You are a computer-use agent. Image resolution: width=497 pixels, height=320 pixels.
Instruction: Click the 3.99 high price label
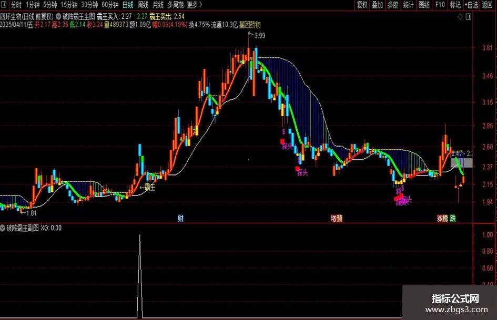click(x=260, y=36)
